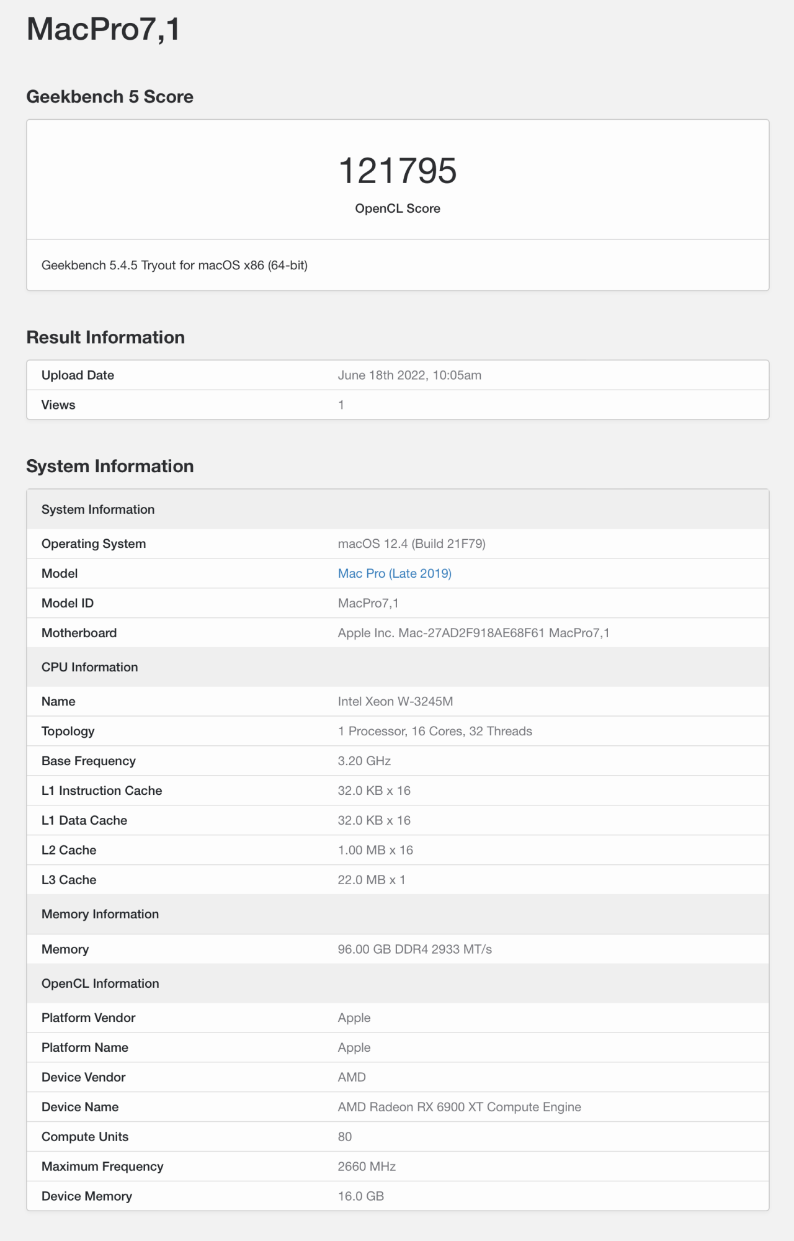This screenshot has width=794, height=1241.
Task: Click the 96.00 GB DDR4 memory value
Action: (x=414, y=949)
